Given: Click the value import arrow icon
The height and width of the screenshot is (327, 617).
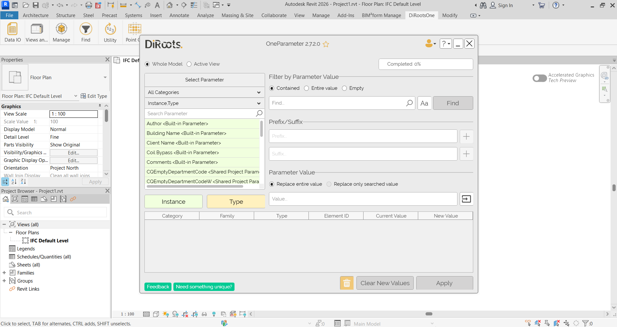Looking at the screenshot, I should [466, 199].
